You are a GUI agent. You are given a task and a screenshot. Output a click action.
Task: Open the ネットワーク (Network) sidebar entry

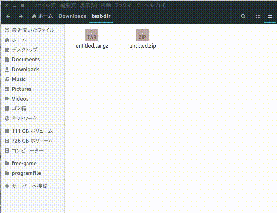coord(24,118)
